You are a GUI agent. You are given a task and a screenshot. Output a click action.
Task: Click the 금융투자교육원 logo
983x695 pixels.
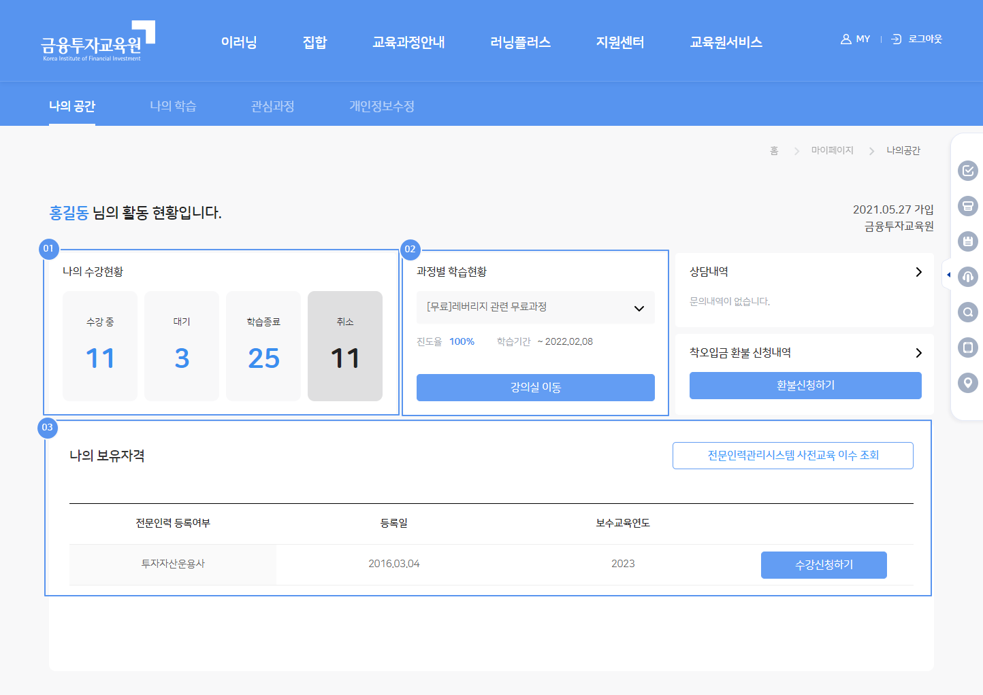click(x=97, y=41)
